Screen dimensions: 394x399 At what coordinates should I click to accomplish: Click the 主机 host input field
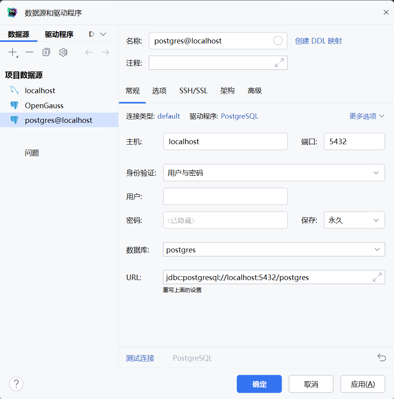pos(226,141)
